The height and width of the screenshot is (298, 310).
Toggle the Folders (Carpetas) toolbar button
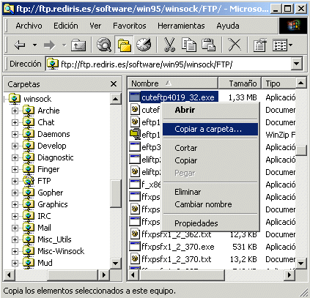(x=124, y=45)
